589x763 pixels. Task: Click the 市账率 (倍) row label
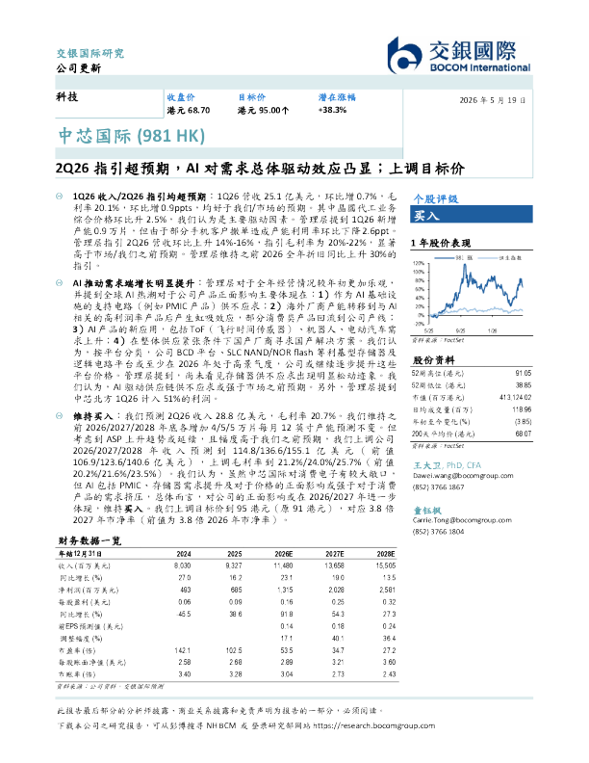pos(77,674)
